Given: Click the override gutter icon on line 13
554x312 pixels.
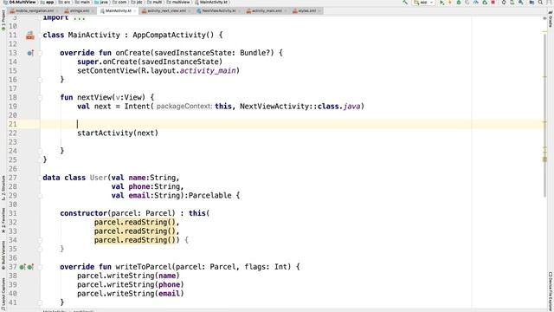Looking at the screenshot, I should point(30,53).
